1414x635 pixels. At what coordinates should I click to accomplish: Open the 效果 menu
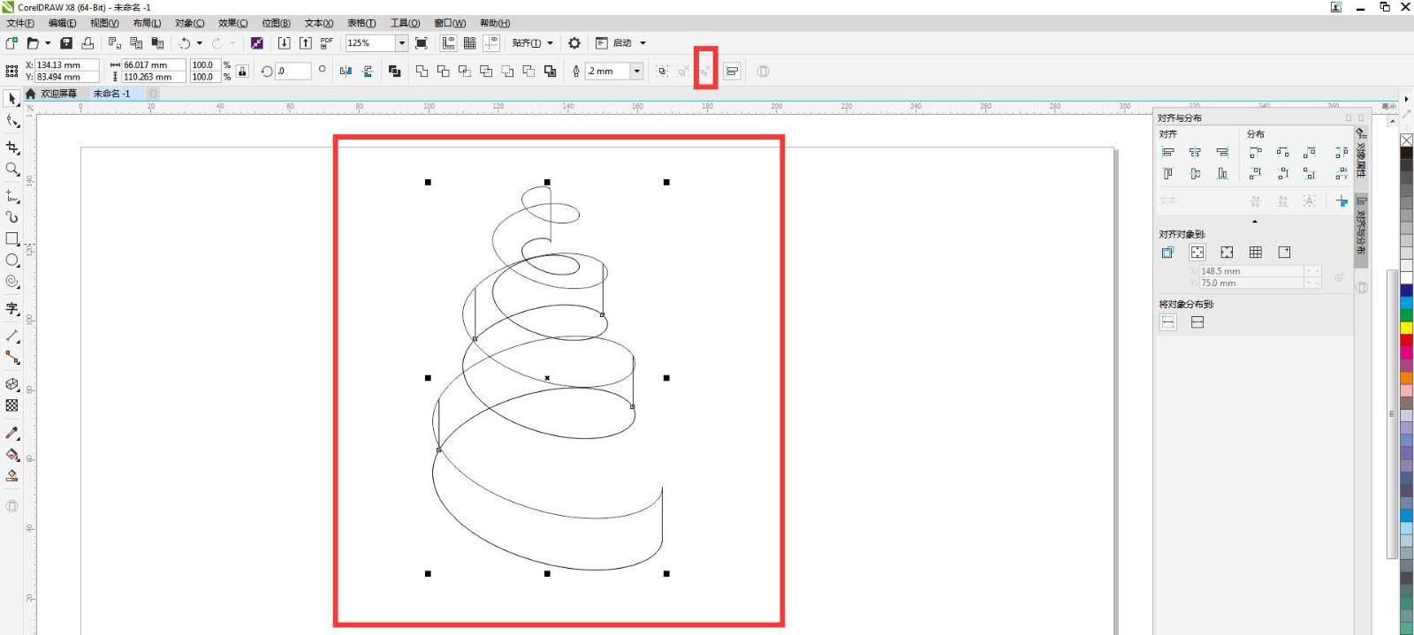(232, 23)
